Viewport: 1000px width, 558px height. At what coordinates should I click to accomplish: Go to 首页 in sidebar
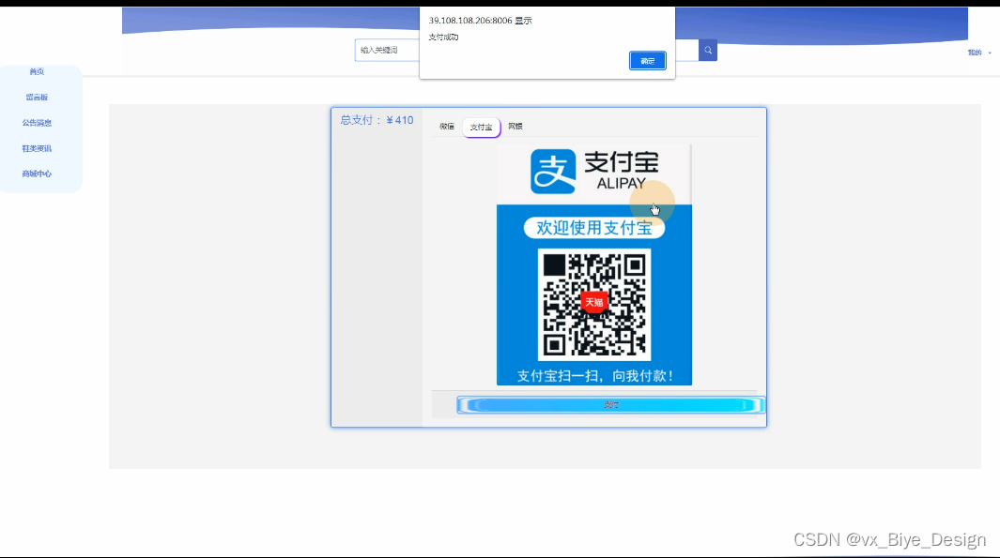point(37,71)
